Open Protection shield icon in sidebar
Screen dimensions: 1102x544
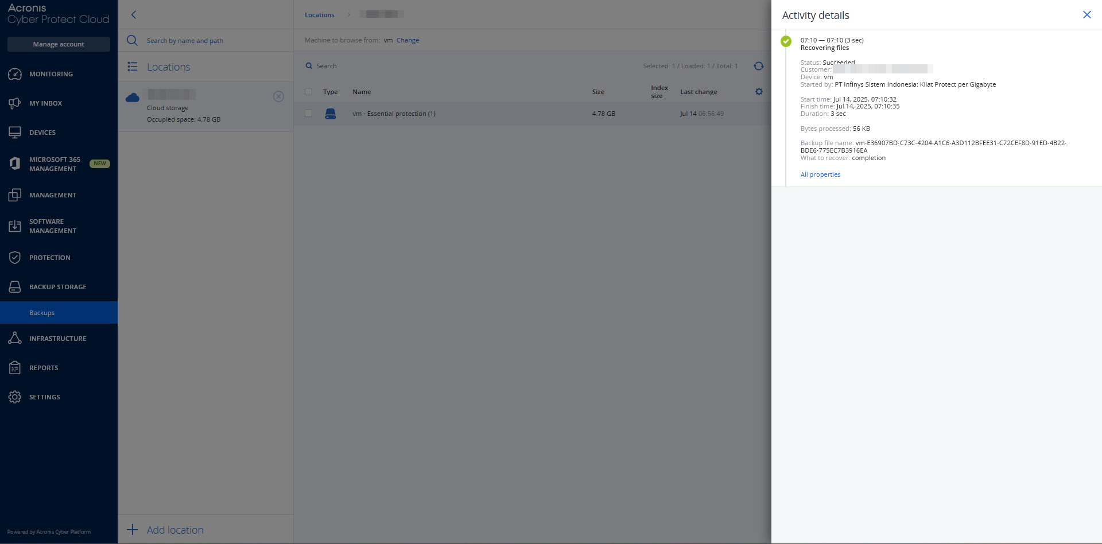point(15,258)
